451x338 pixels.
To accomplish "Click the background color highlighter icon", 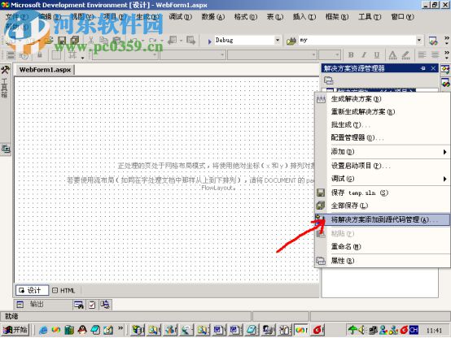I will click(x=405, y=54).
